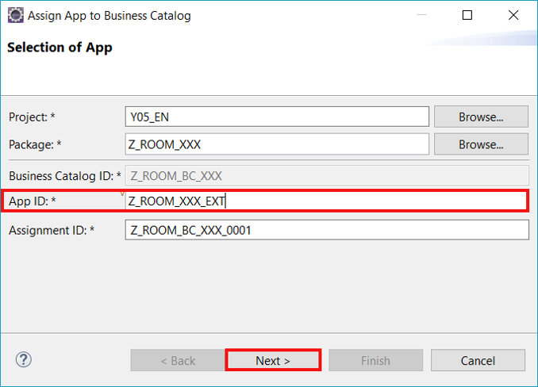The width and height of the screenshot is (538, 387).
Task: Click the 'Assign App to Business Catalog' title text
Action: click(x=110, y=16)
